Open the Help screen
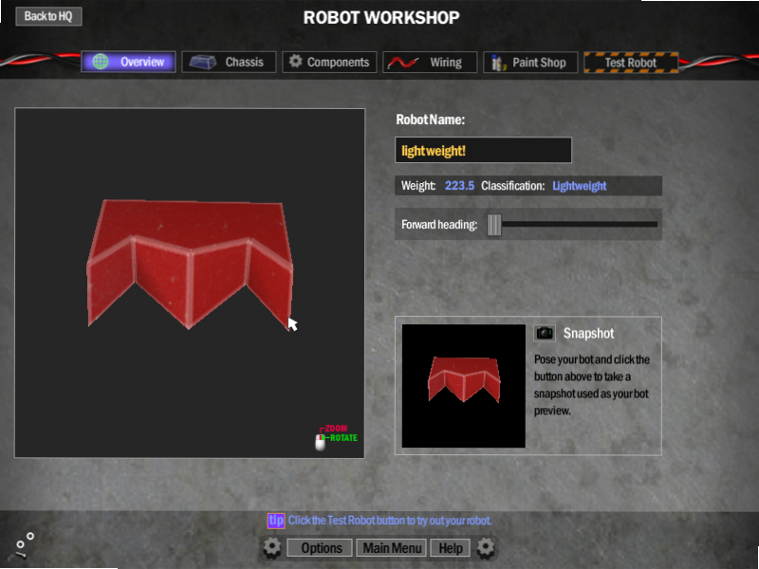Viewport: 759px width, 569px height. pos(450,548)
